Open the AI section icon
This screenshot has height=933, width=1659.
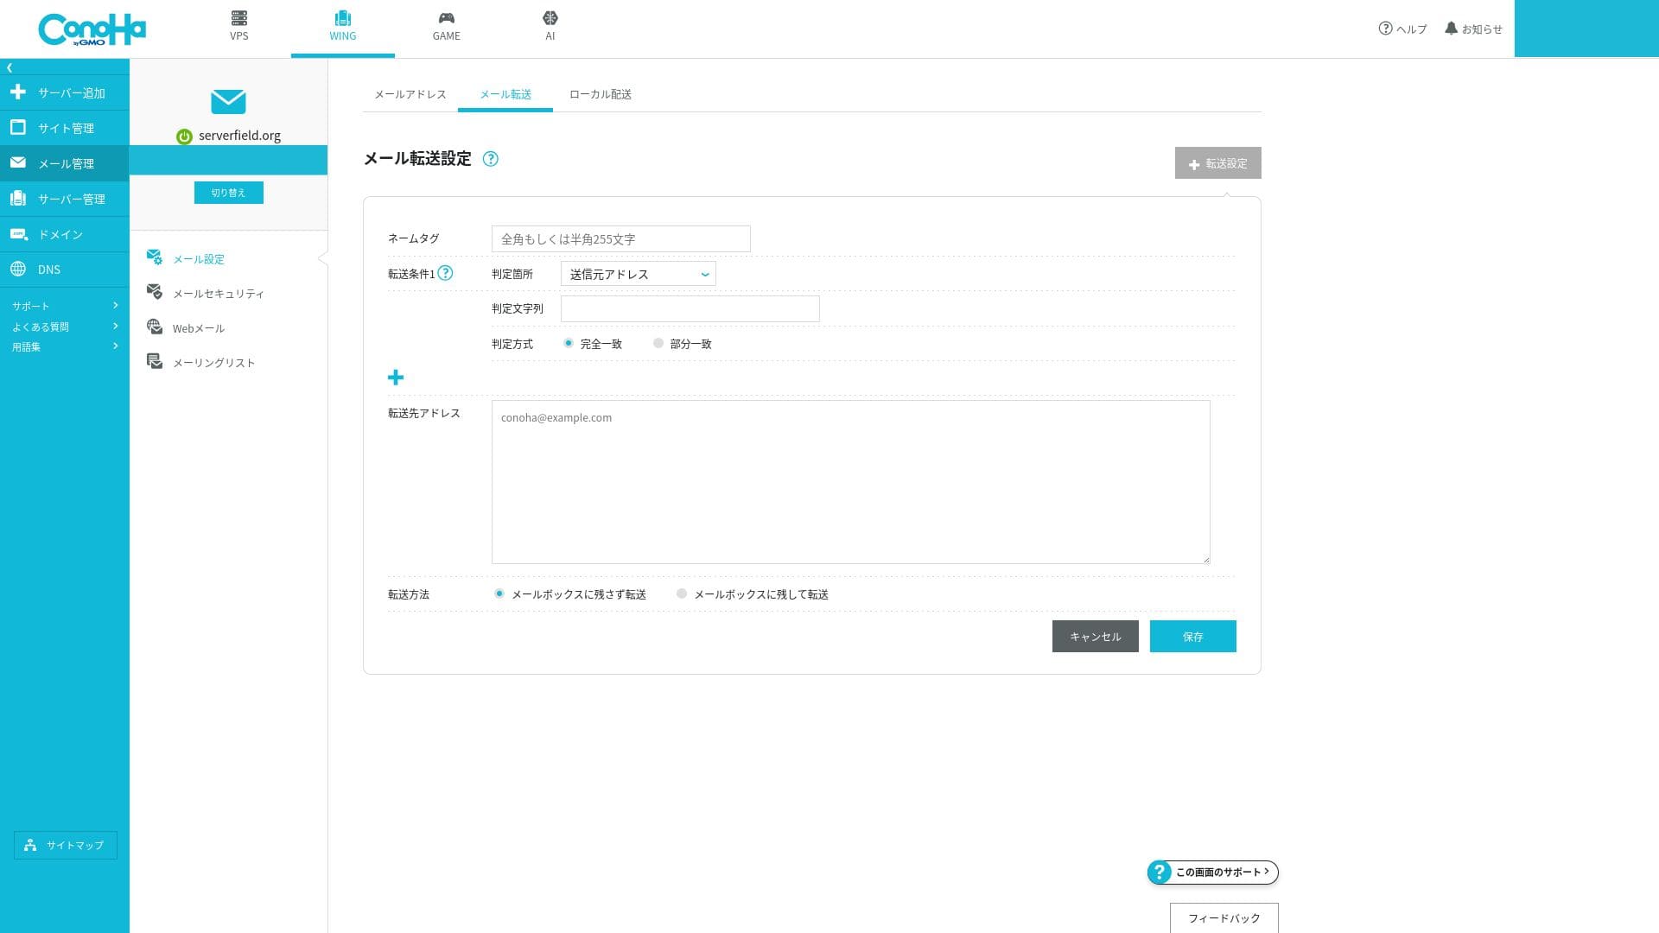pos(550,19)
